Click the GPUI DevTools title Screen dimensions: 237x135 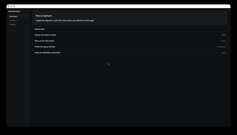(14, 12)
